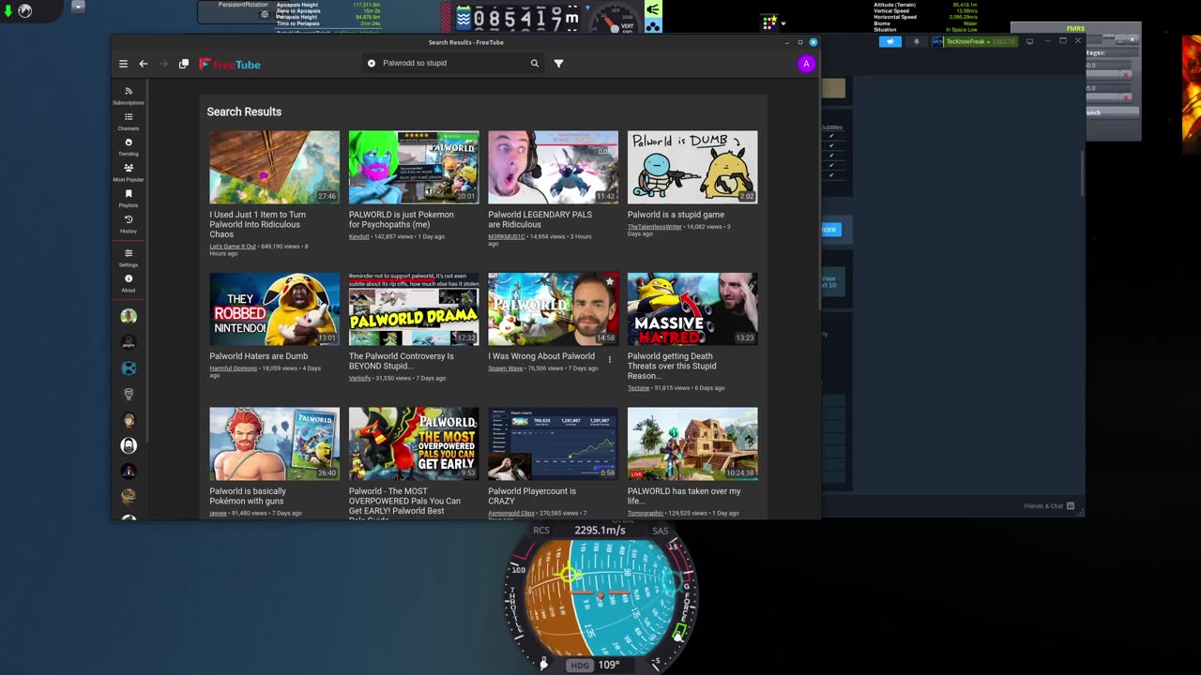
Task: Open Channels in FreeTube sidebar
Action: tap(129, 121)
